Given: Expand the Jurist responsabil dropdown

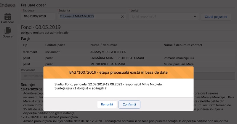Looking at the screenshot, I should tap(194, 17).
